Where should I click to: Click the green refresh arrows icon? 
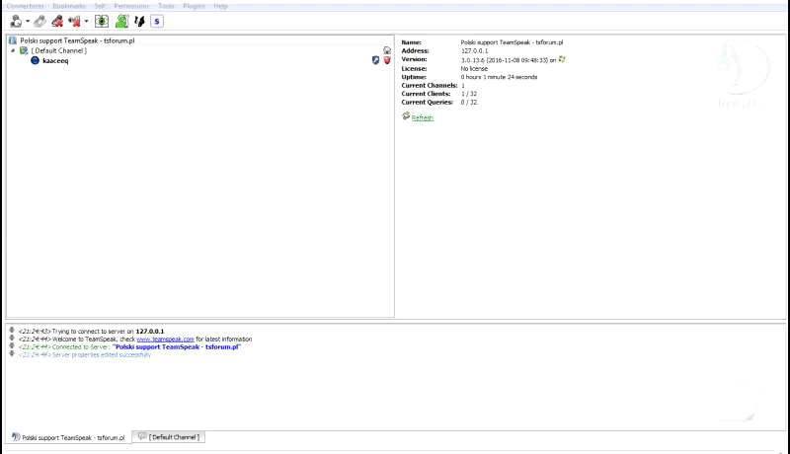coord(406,116)
